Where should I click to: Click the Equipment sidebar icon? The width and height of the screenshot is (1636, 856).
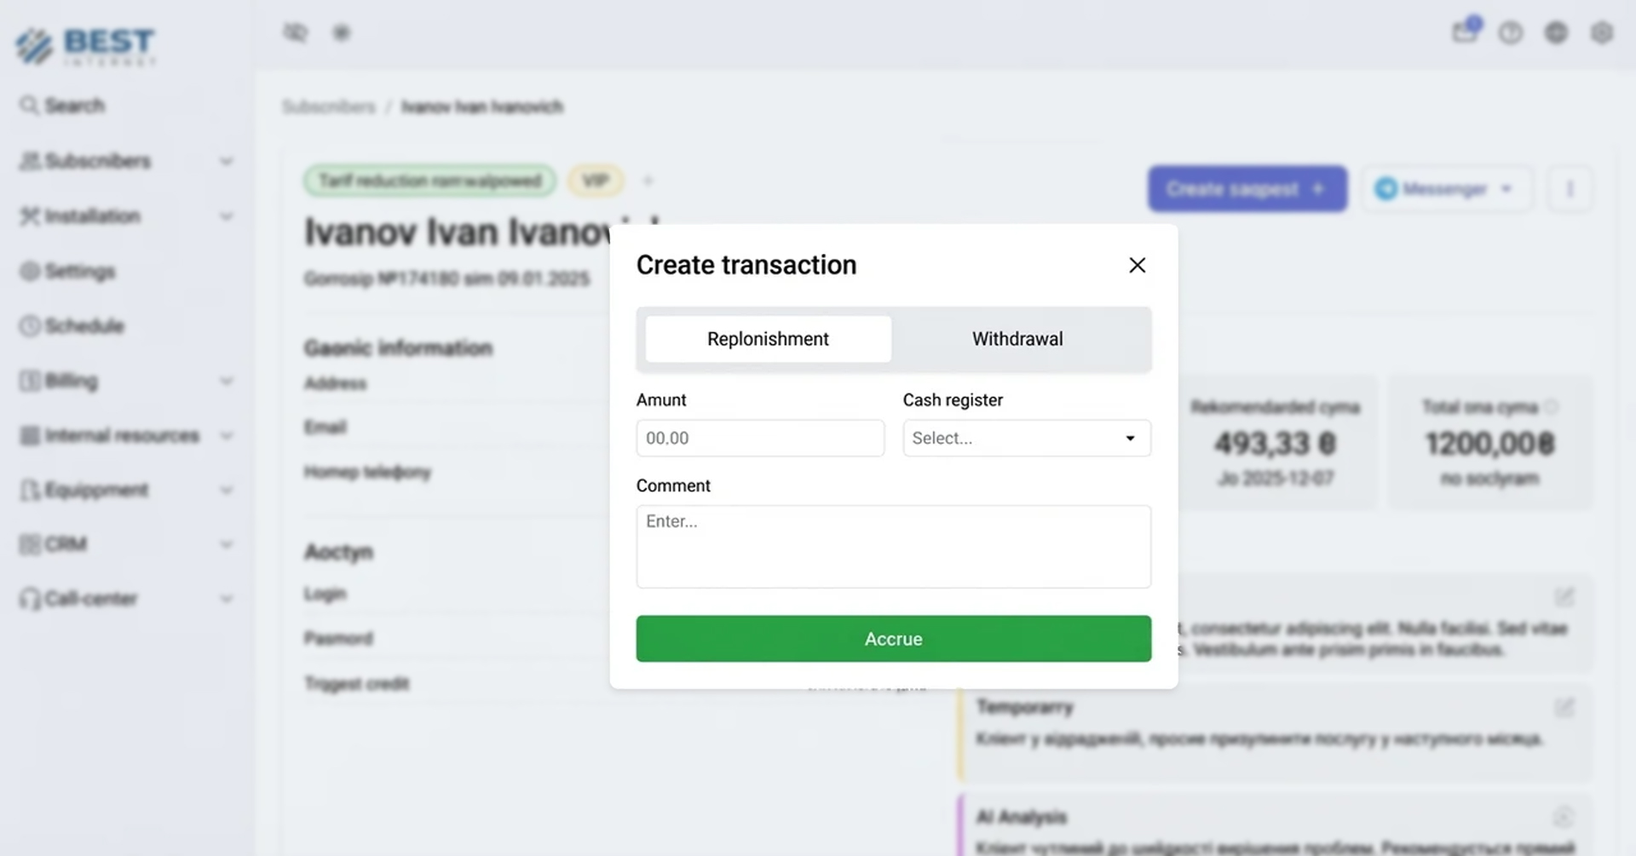click(x=30, y=490)
